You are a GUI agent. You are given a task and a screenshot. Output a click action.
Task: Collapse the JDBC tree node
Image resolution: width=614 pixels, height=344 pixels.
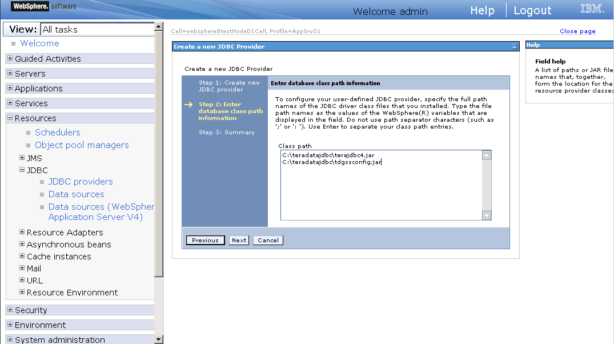(x=21, y=170)
